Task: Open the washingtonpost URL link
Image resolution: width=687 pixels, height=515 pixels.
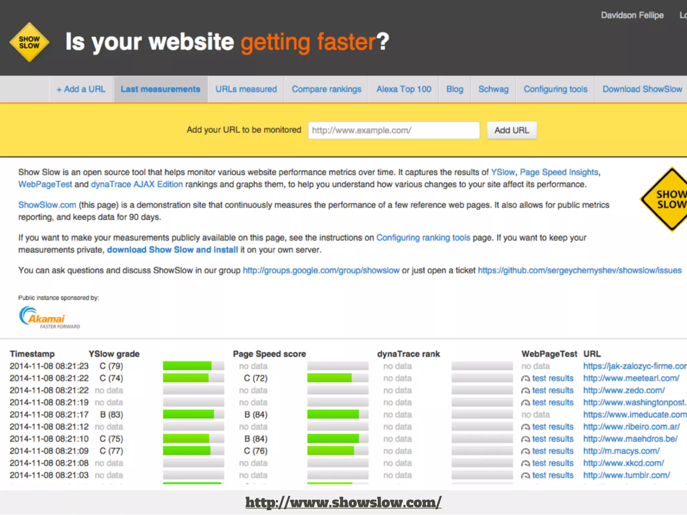Action: coord(635,402)
